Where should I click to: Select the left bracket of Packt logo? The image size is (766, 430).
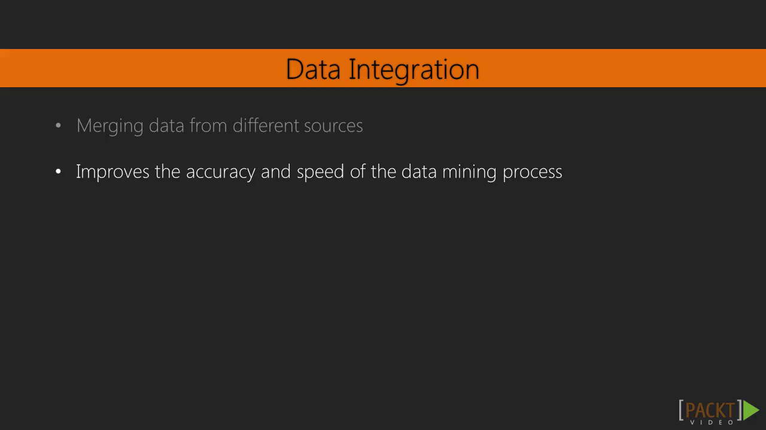coord(681,411)
